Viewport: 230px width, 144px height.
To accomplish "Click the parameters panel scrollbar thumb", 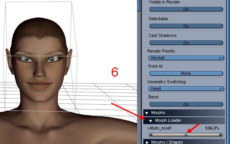I will [139, 5].
